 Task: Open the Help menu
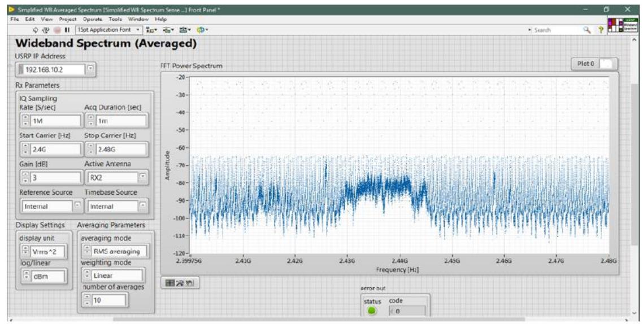[x=160, y=19]
